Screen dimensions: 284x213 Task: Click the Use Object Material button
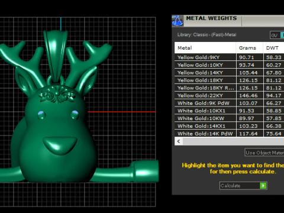264,153
